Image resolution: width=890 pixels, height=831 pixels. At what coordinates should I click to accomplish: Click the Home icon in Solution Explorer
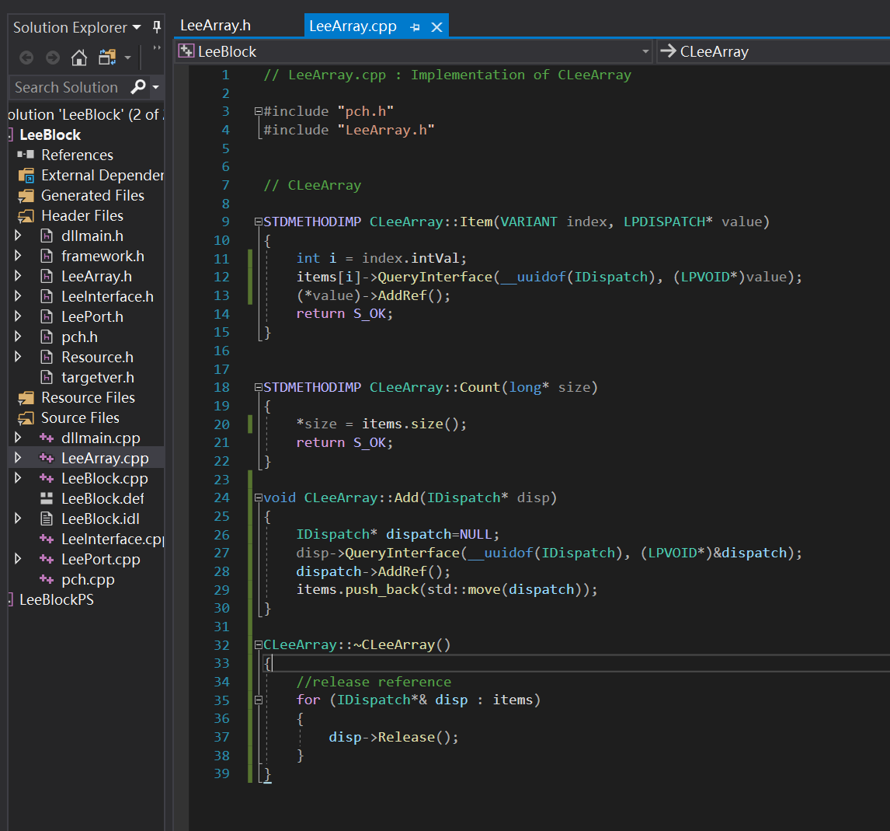click(x=79, y=58)
